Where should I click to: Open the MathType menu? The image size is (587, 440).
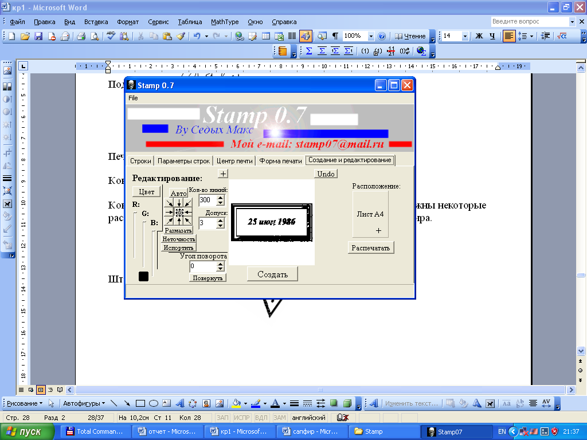click(225, 22)
